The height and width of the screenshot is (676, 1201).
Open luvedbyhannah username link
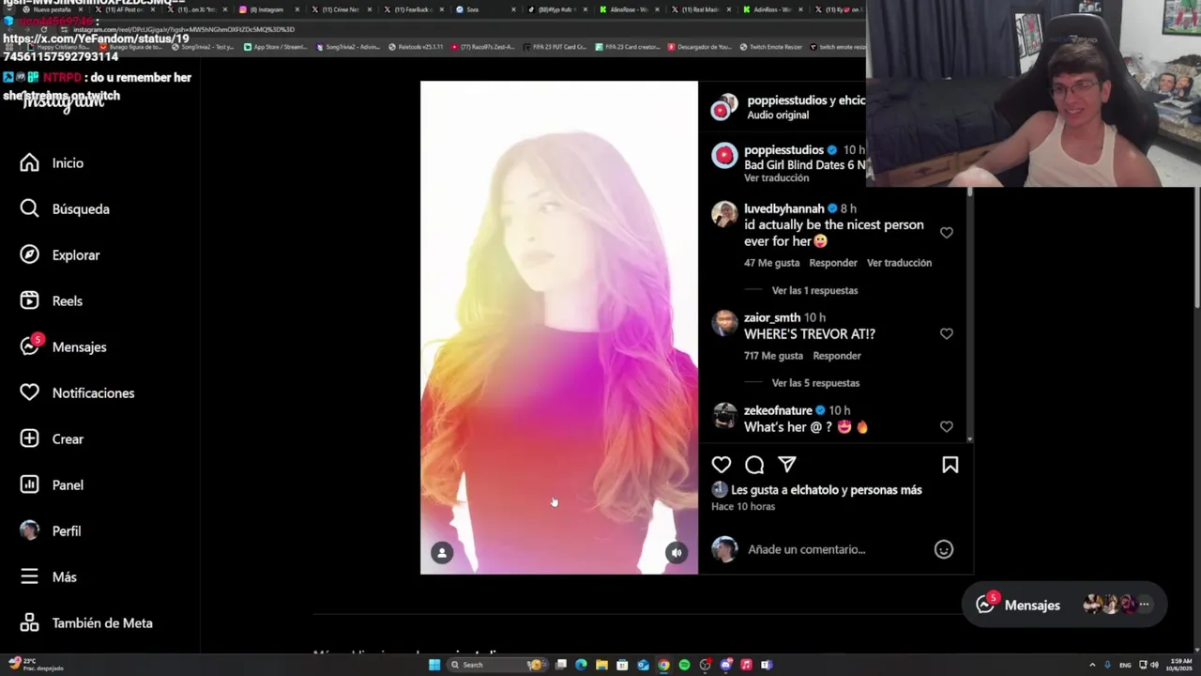pyautogui.click(x=784, y=208)
